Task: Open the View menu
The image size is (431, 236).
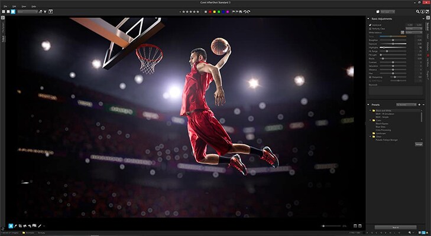Action: tap(24, 6)
